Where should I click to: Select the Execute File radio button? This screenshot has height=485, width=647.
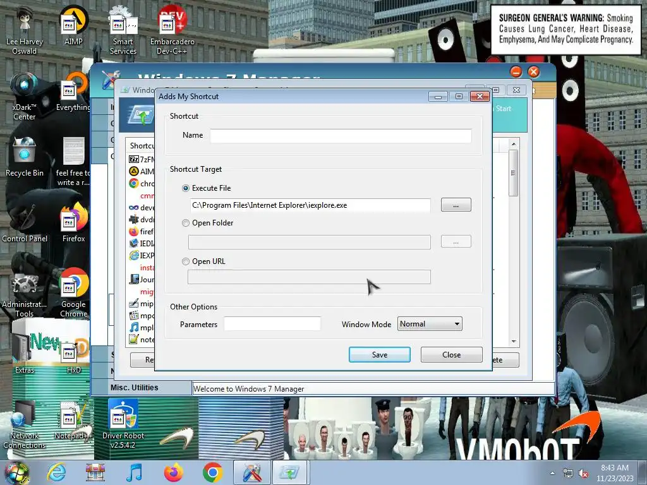tap(186, 188)
